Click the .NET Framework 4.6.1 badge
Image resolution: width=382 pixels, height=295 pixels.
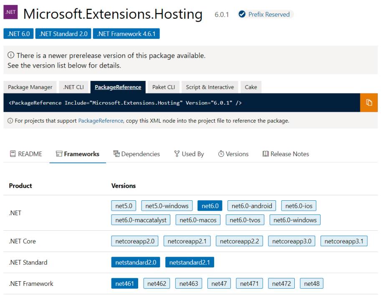coord(126,33)
